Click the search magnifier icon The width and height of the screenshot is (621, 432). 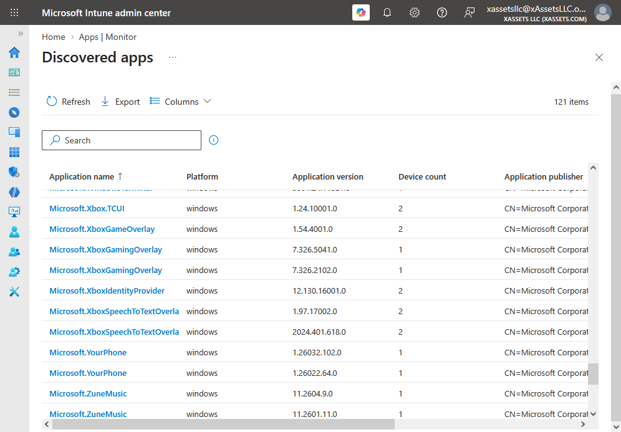55,140
